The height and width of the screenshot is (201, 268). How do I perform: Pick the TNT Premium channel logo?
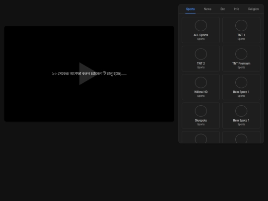pyautogui.click(x=241, y=54)
